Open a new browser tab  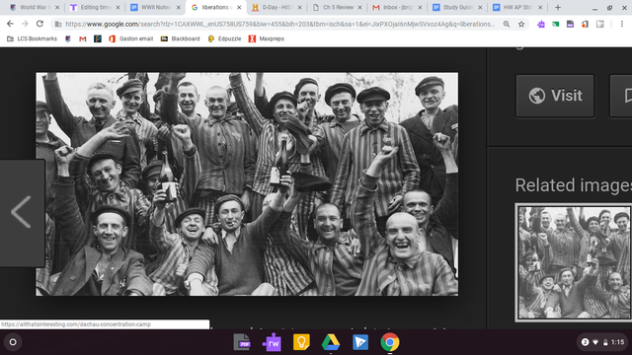(558, 7)
